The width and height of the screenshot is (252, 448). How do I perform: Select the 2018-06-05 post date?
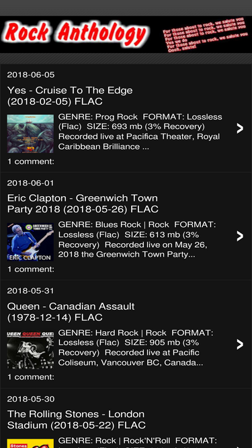point(31,75)
